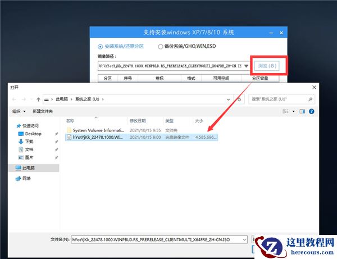This screenshot has height=259, width=337.
Task: Click the search magnifier icon
Action: (x=311, y=99)
